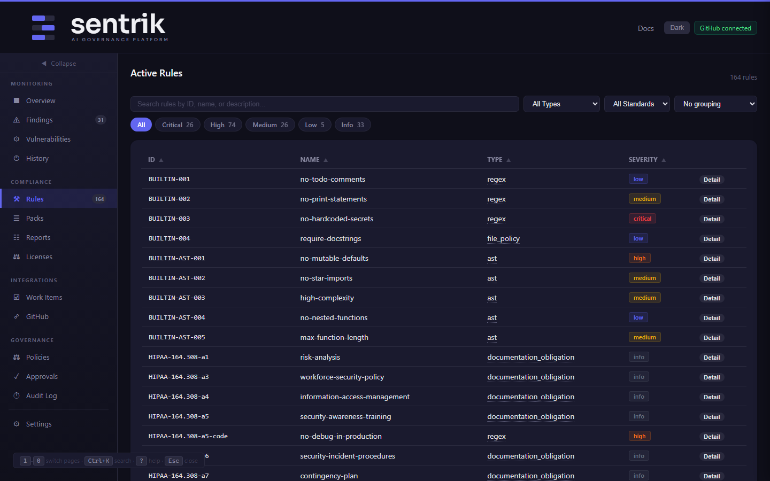Select the BUILTIN-AST-004 rule ID
The width and height of the screenshot is (770, 481).
pos(176,317)
